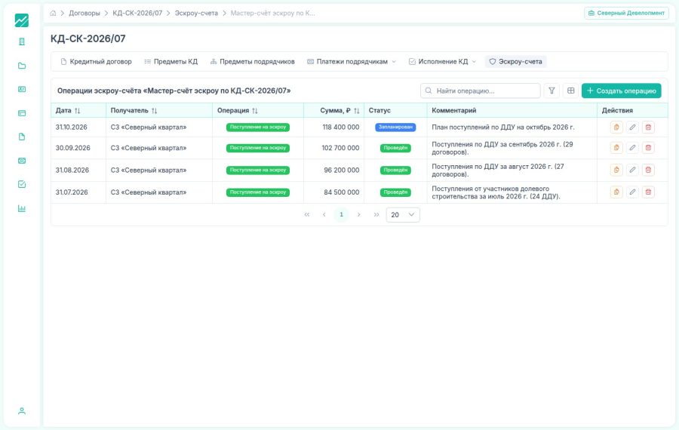Click the comment mentioning 24 ДДУ
This screenshot has width=679, height=430.
click(496, 192)
